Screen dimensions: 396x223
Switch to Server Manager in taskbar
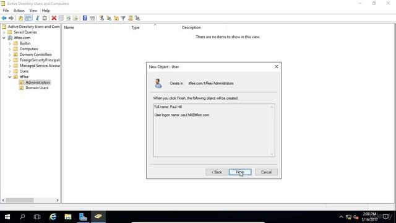click(83, 217)
